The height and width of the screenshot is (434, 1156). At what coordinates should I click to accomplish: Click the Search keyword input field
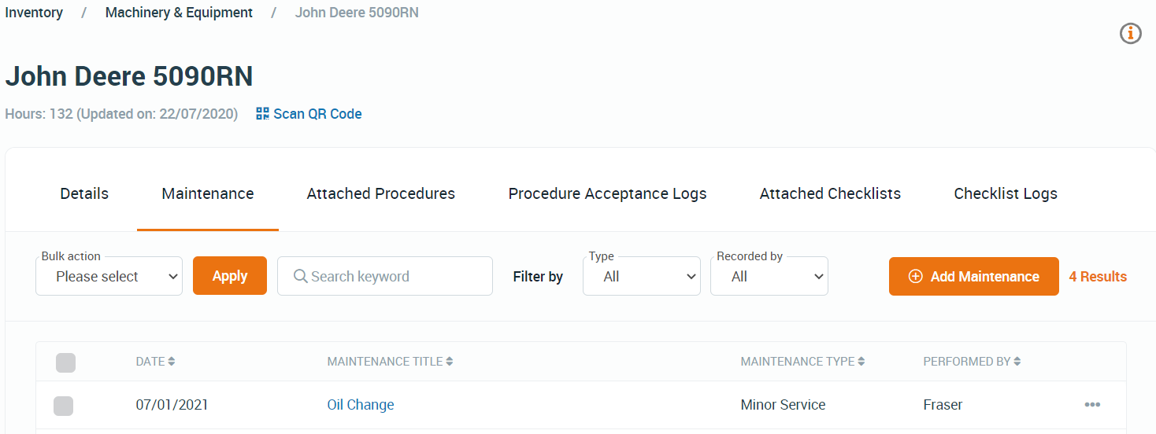(x=385, y=276)
